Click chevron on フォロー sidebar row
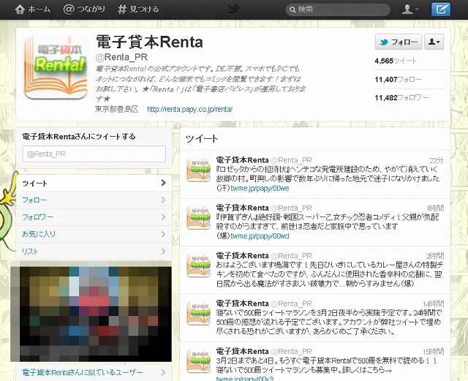Image resolution: width=468 pixels, height=381 pixels. tap(163, 200)
